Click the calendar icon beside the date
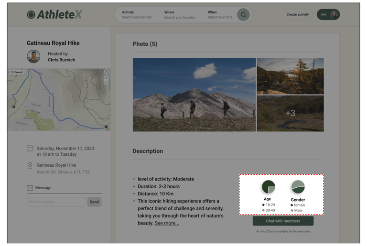The height and width of the screenshot is (246, 367). click(x=30, y=148)
